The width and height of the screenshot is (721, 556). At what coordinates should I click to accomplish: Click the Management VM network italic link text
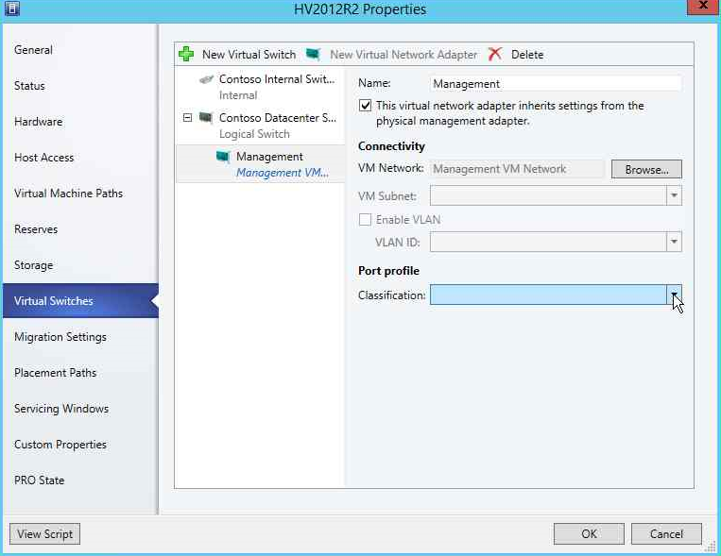283,173
